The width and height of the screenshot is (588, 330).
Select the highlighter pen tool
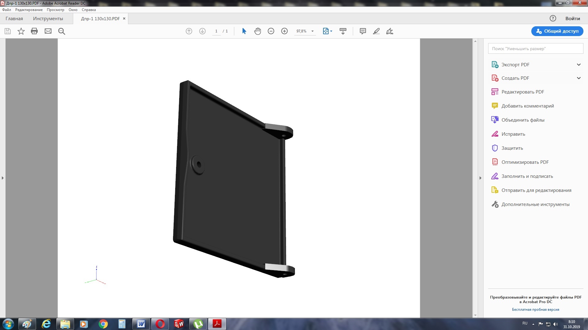[x=376, y=31]
